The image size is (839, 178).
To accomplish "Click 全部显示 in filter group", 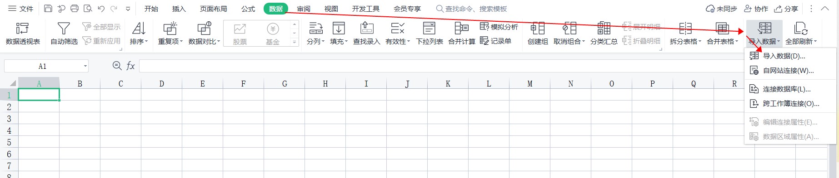I will click(101, 27).
